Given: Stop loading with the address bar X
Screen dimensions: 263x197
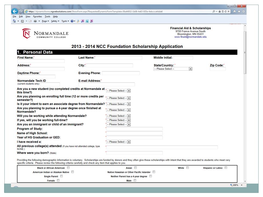Looking at the screenshot, I should click(x=228, y=11).
